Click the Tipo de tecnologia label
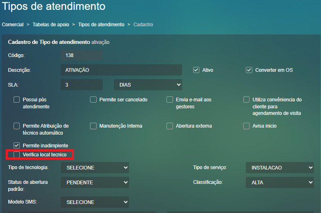 coord(28,167)
